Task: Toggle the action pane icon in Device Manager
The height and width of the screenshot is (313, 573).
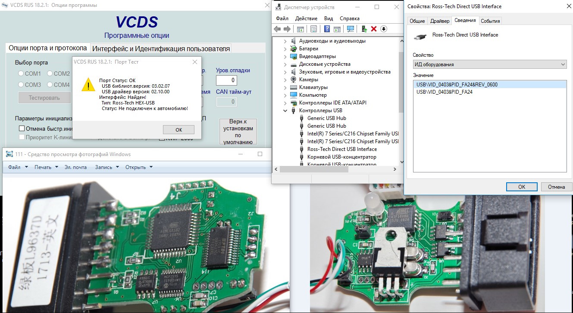Action: pos(337,29)
